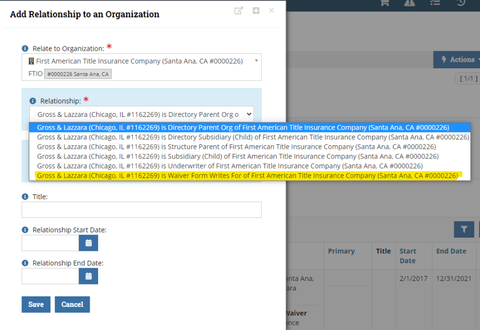Image resolution: width=480 pixels, height=330 pixels.
Task: Click the Relationship End Date text field
Action: (x=50, y=276)
